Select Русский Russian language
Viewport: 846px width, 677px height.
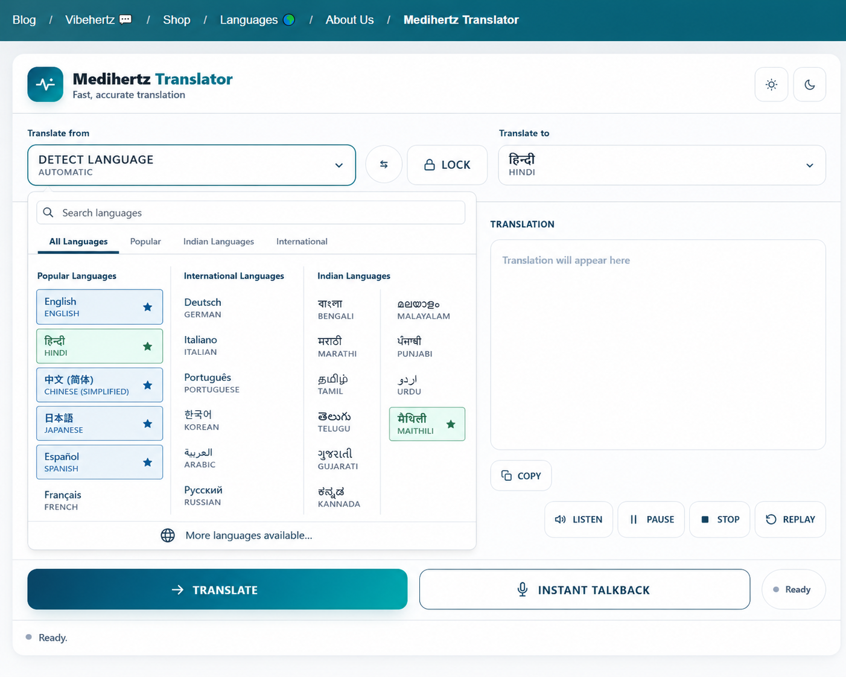pyautogui.click(x=203, y=495)
